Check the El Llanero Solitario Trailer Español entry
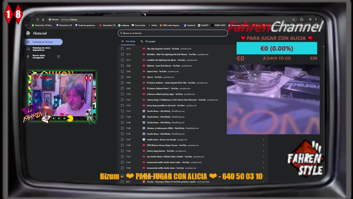The width and height of the screenshot is (353, 199). click(x=122, y=83)
